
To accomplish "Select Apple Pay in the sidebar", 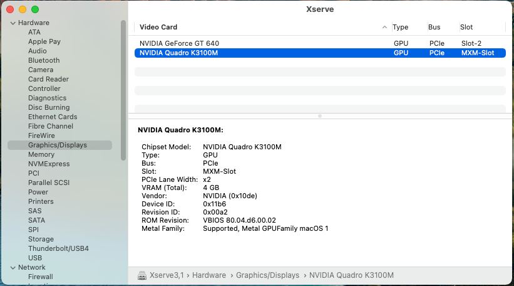I will click(44, 41).
